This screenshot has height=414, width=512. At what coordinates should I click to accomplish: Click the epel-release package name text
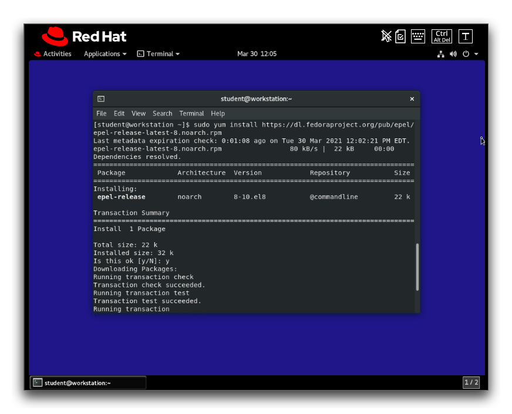tap(121, 197)
